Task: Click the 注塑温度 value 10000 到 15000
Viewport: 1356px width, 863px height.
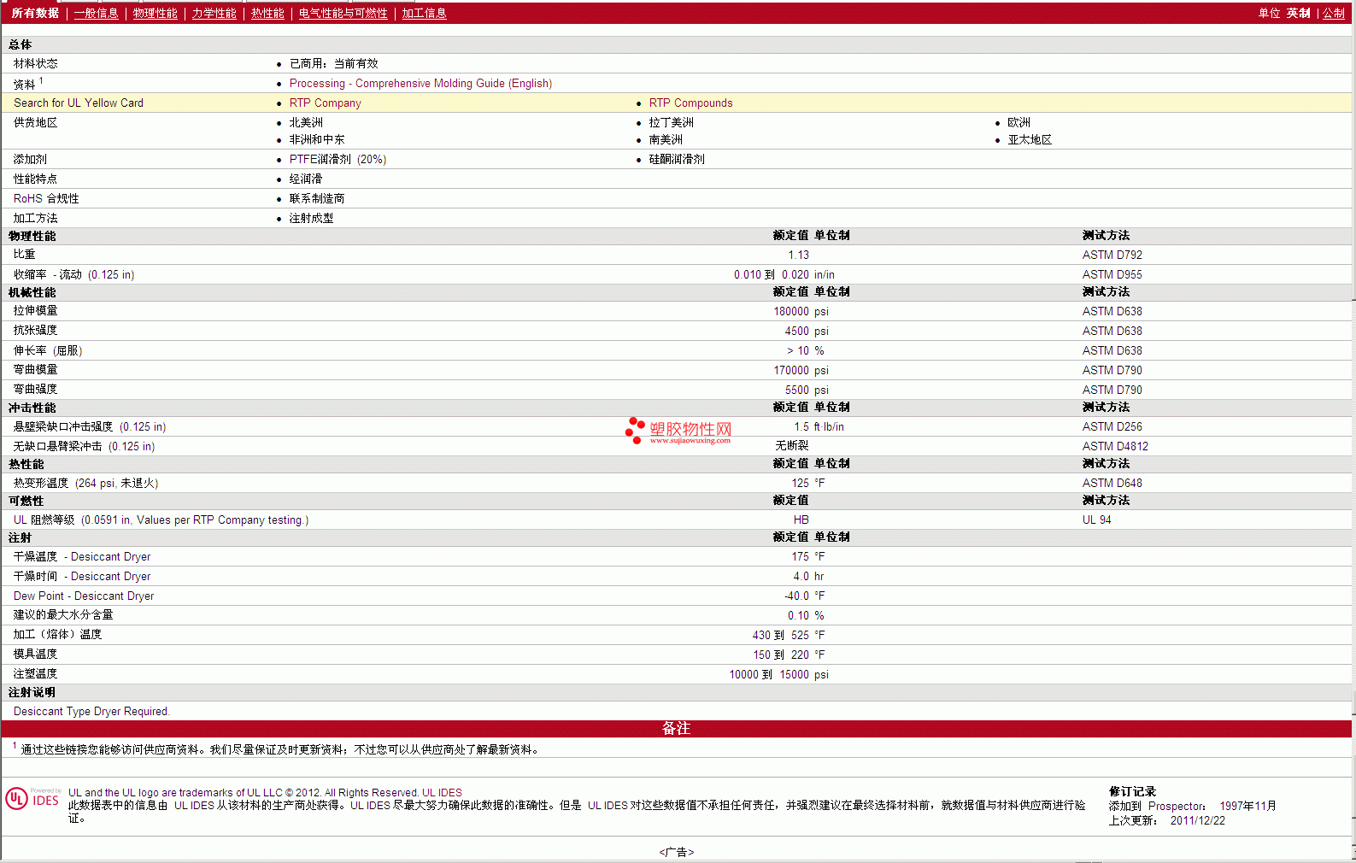Action: tap(768, 674)
